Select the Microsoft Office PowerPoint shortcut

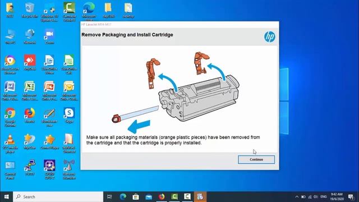point(49,91)
